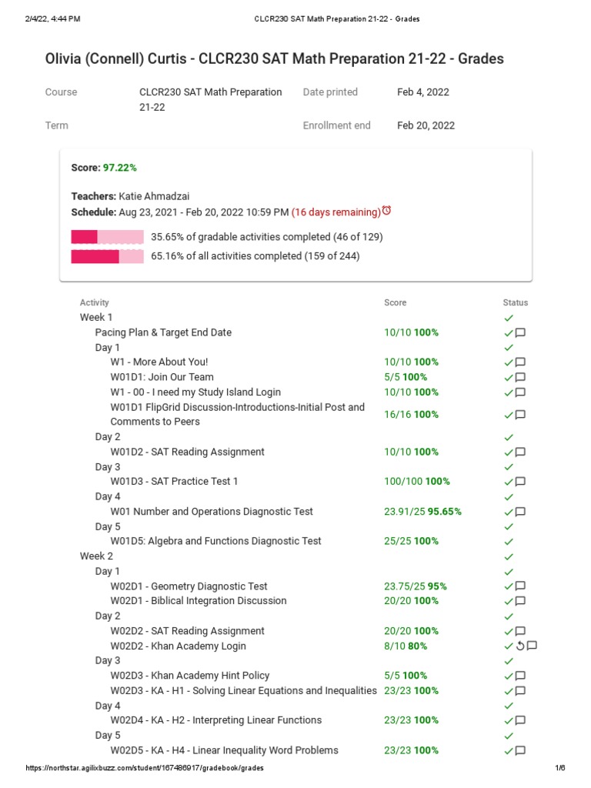
Task: Click the Week 1 status checkmark
Action: click(x=508, y=318)
